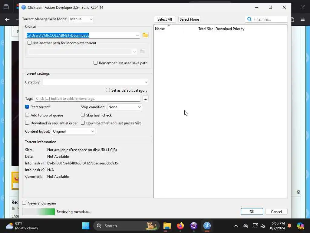The height and width of the screenshot is (233, 310).
Task: Open Category dropdown
Action: (95, 82)
